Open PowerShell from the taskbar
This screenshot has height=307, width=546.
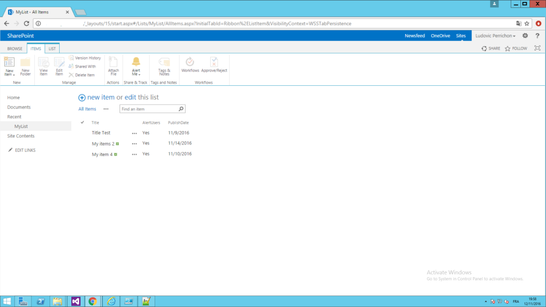point(41,301)
